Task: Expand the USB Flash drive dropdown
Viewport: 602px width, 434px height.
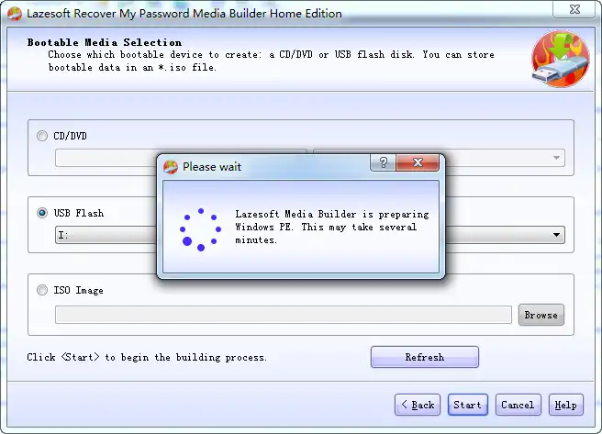Action: point(556,235)
